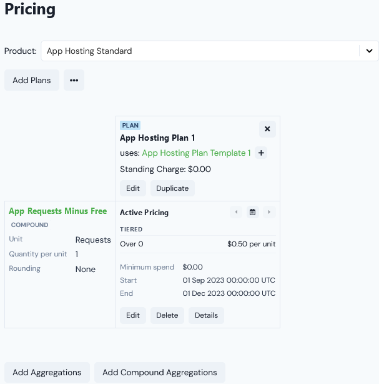Expand the Product dropdown chevron
The height and width of the screenshot is (384, 379).
click(368, 51)
